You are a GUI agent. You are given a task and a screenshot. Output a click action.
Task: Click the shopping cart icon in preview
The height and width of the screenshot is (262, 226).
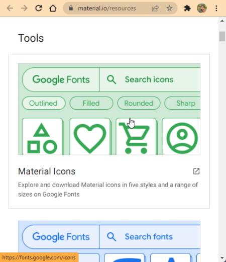tap(134, 138)
